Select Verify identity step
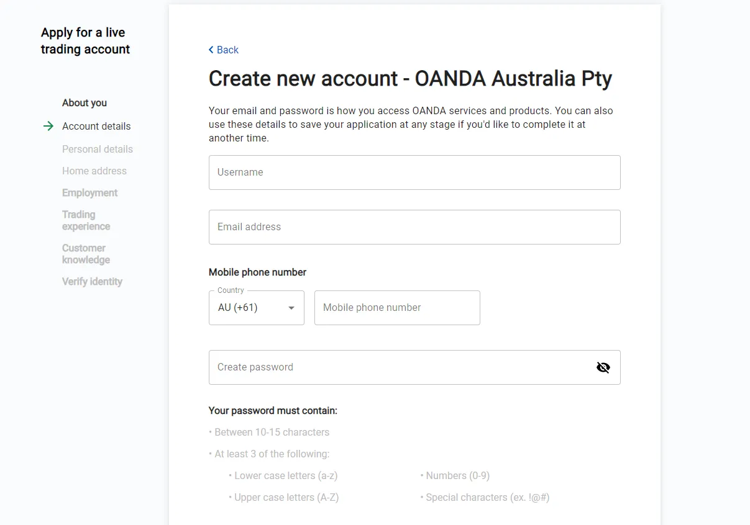 (92, 282)
